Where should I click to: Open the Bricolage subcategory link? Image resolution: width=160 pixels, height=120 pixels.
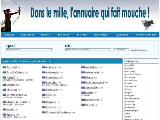pos(7,105)
